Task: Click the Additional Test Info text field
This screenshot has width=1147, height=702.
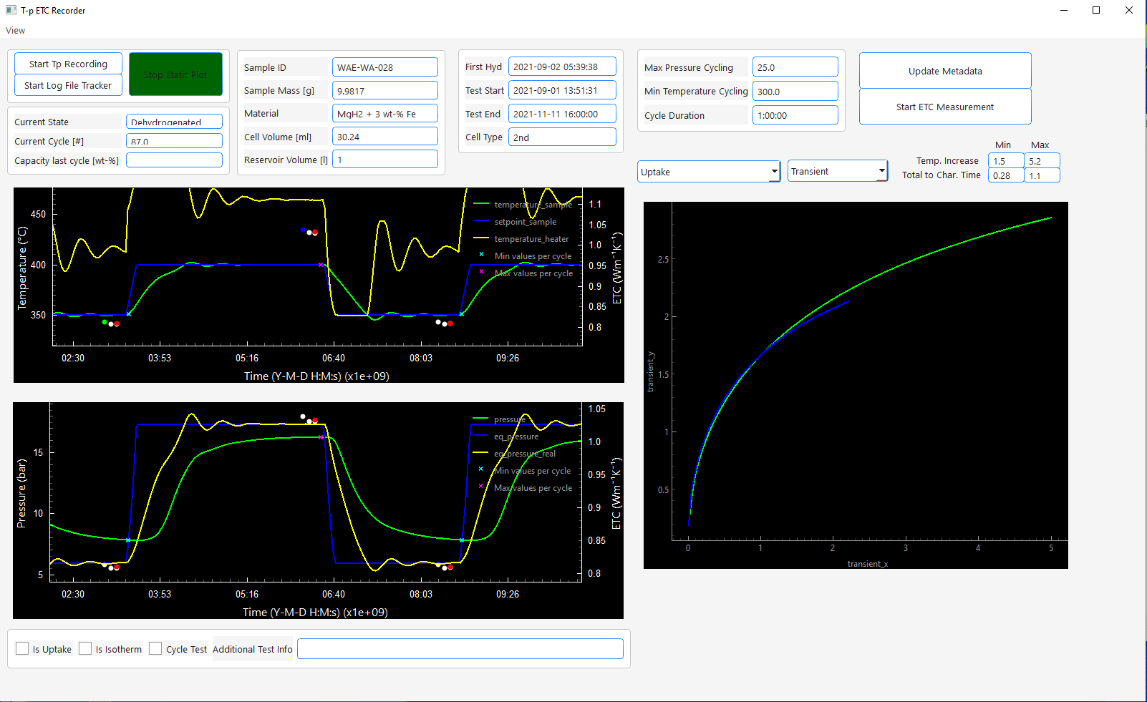Action: pos(460,648)
